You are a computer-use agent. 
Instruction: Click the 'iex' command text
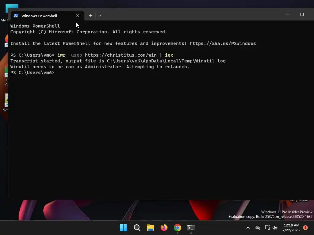tap(169, 55)
